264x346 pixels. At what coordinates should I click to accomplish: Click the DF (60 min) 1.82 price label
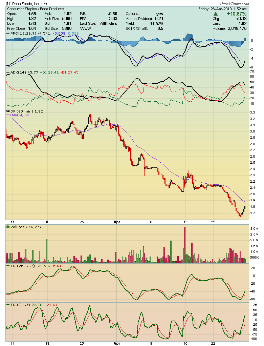pyautogui.click(x=27, y=111)
